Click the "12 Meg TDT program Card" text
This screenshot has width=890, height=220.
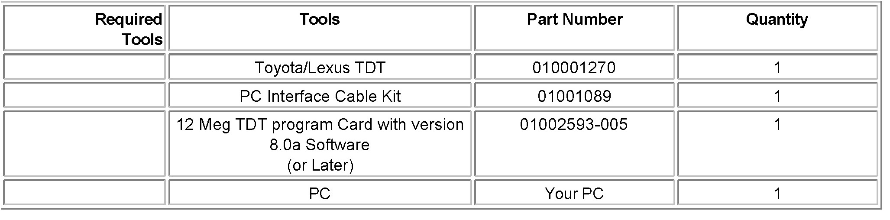[x=320, y=125]
